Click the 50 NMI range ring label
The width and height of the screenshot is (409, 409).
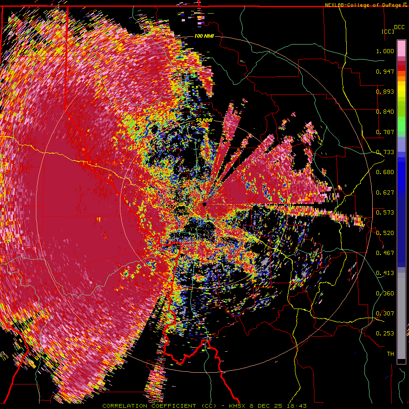(x=204, y=120)
